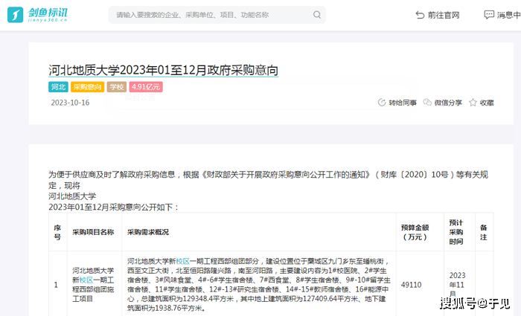Click the 收藏 label

tap(487, 103)
